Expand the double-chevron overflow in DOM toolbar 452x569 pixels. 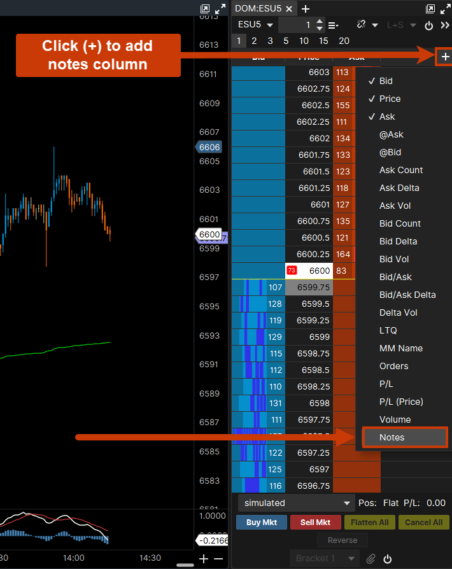pos(444,25)
